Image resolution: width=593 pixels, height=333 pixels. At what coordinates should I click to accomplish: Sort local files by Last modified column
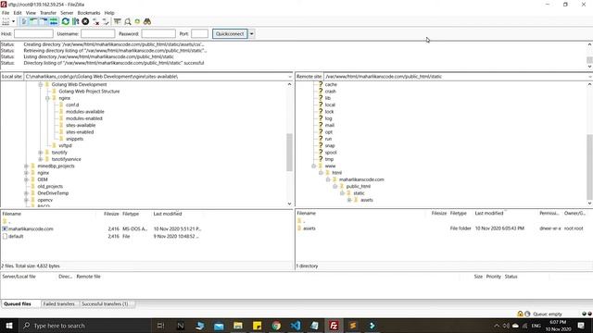pyautogui.click(x=168, y=214)
